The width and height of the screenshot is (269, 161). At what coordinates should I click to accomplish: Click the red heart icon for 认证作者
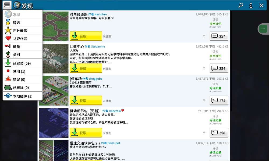pos(8,38)
